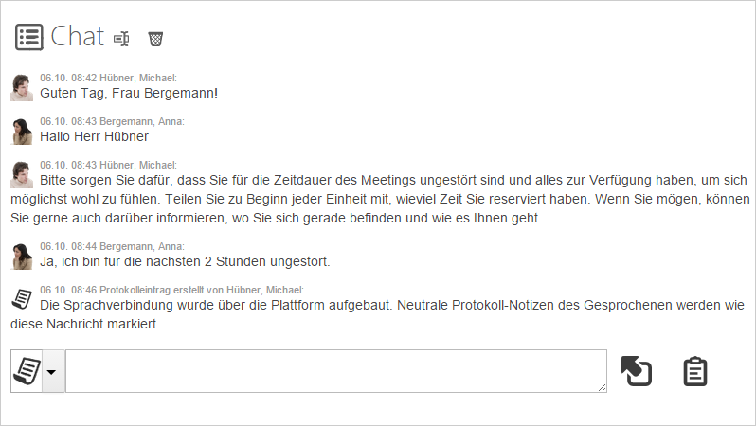Open the message type dropdown arrow
The height and width of the screenshot is (426, 756).
pos(51,371)
